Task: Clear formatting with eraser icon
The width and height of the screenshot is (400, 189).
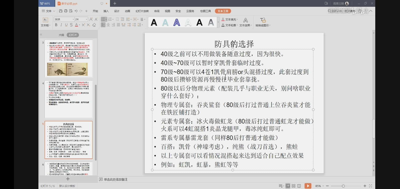Action: [94, 25]
